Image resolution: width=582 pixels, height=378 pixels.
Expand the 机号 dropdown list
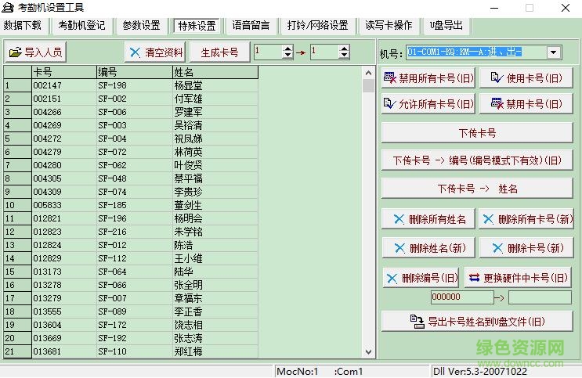click(x=554, y=52)
